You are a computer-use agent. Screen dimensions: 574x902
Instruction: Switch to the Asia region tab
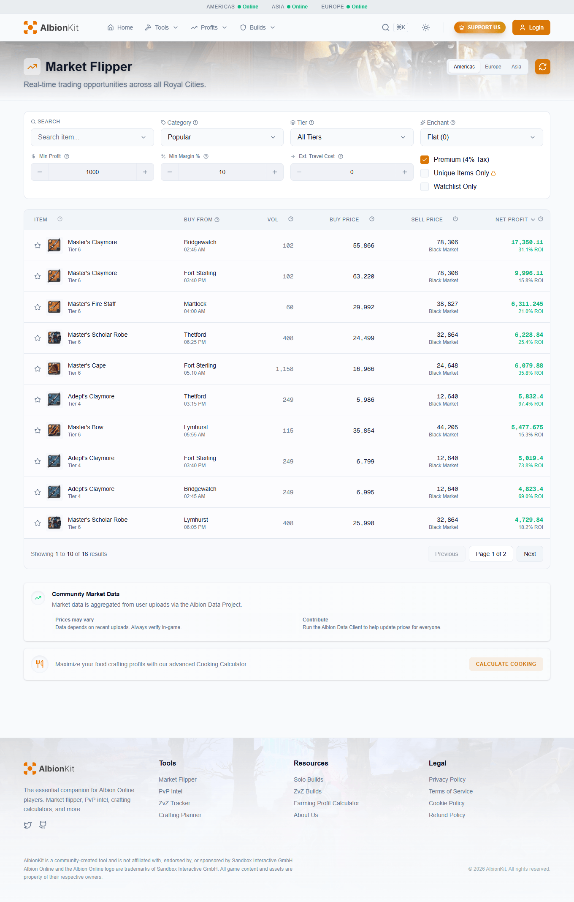(516, 67)
